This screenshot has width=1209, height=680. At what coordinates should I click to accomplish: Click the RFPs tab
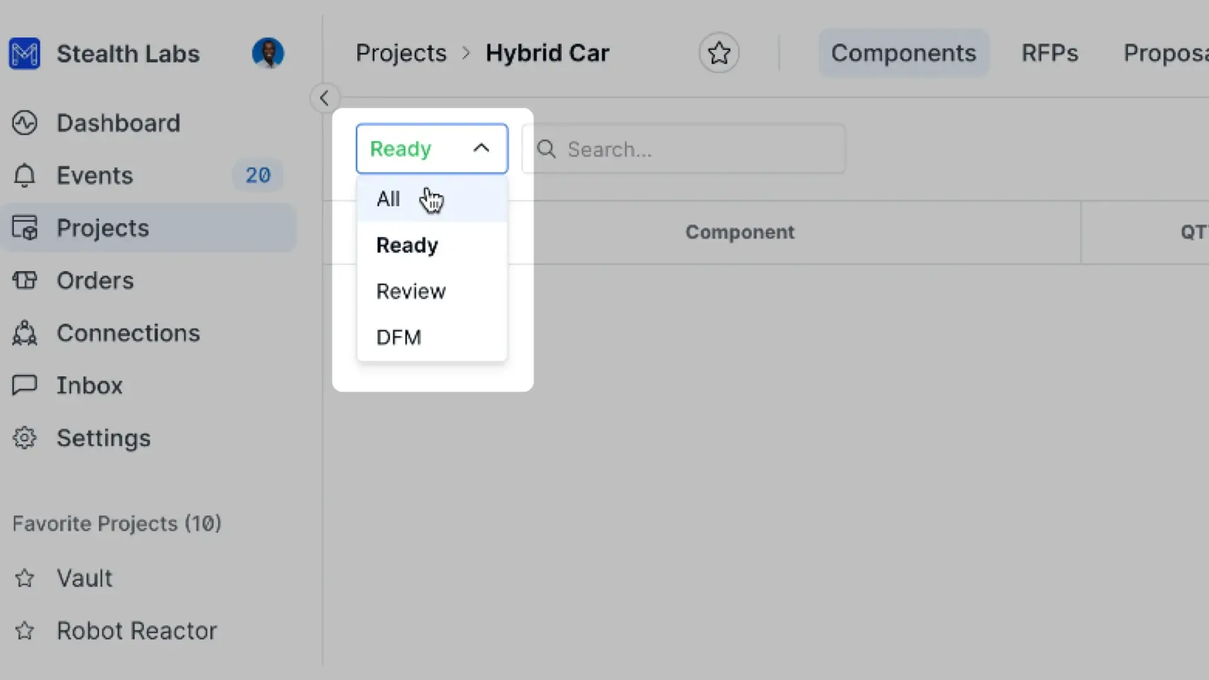[1050, 52]
